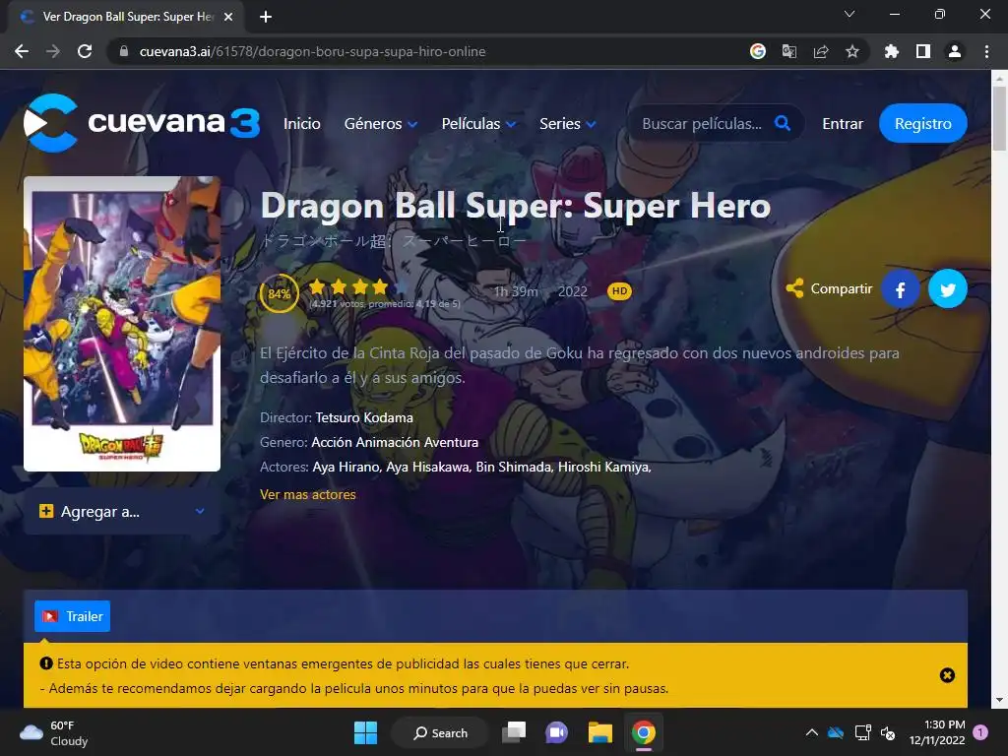The width and height of the screenshot is (1008, 756).
Task: Click the share page icon in address bar
Action: pos(821,51)
